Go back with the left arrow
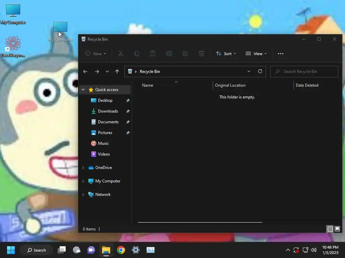This screenshot has height=258, width=345. [85, 72]
